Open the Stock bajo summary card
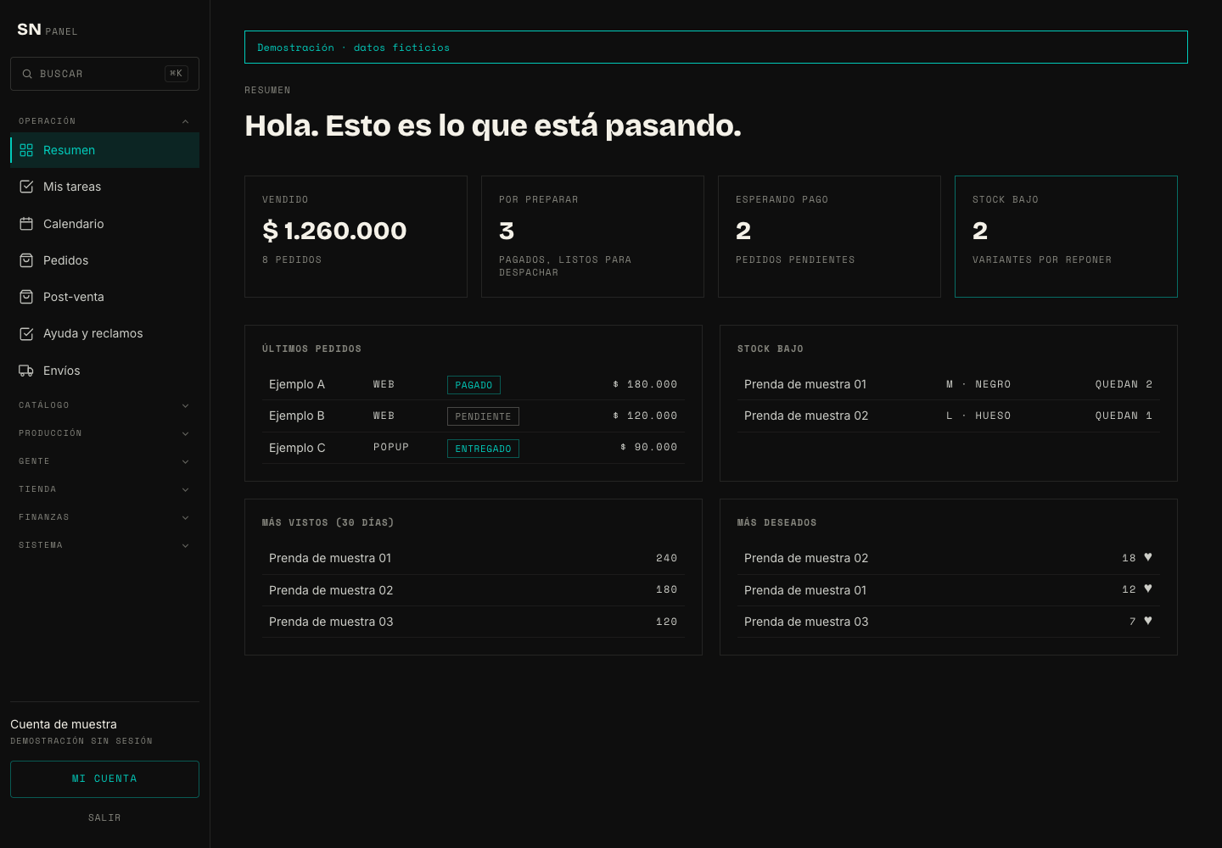1222x848 pixels. click(1066, 237)
